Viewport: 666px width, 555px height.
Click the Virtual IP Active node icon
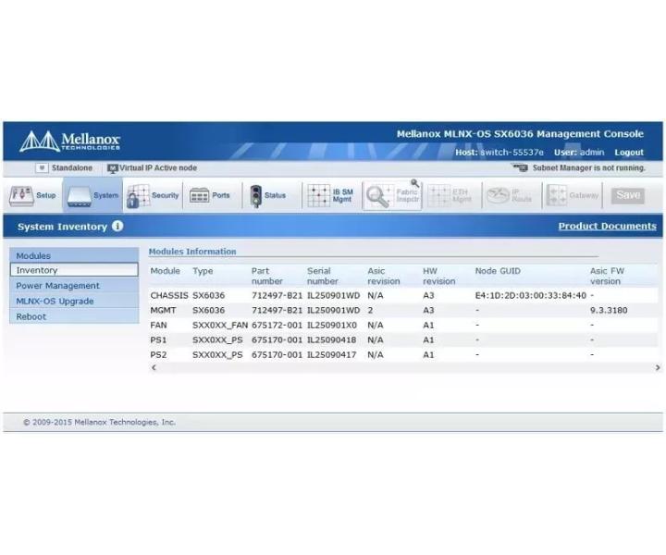point(113,168)
